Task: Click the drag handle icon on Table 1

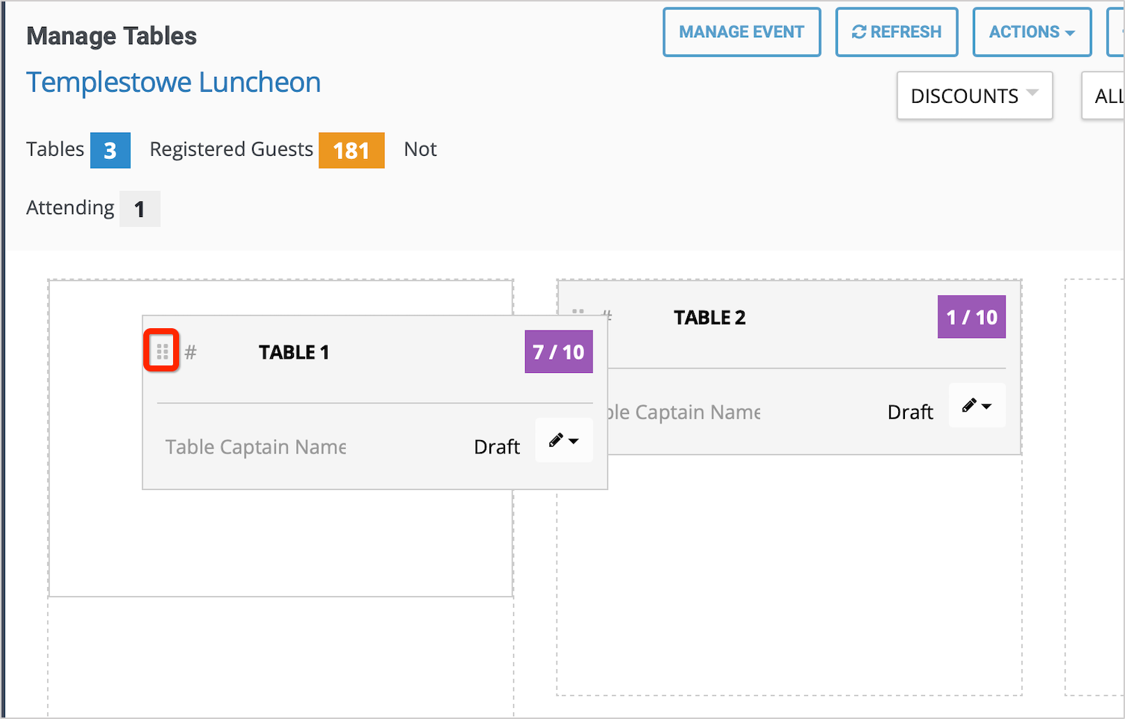Action: [161, 351]
